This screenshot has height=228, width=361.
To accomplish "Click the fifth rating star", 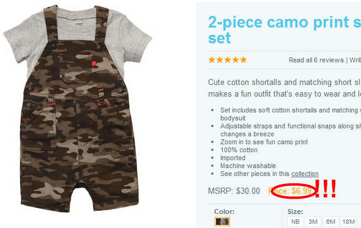I will (244, 60).
